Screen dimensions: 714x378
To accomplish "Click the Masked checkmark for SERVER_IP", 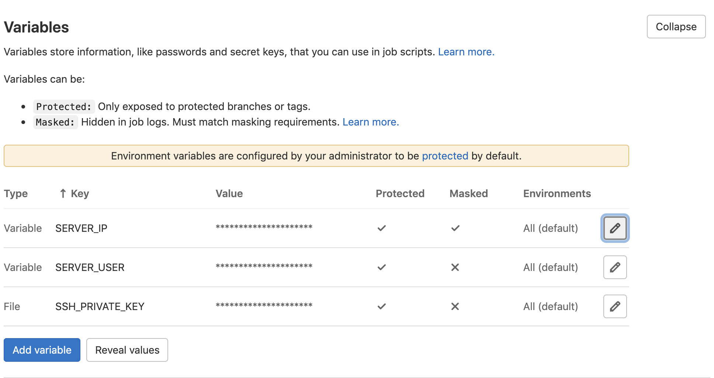I will point(455,228).
